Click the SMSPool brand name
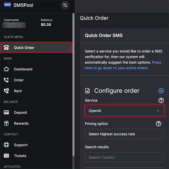The image size is (169, 169). [23, 5]
